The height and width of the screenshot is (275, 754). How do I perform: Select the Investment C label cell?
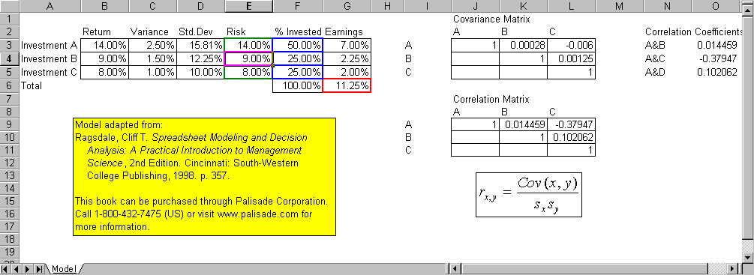pos(50,73)
